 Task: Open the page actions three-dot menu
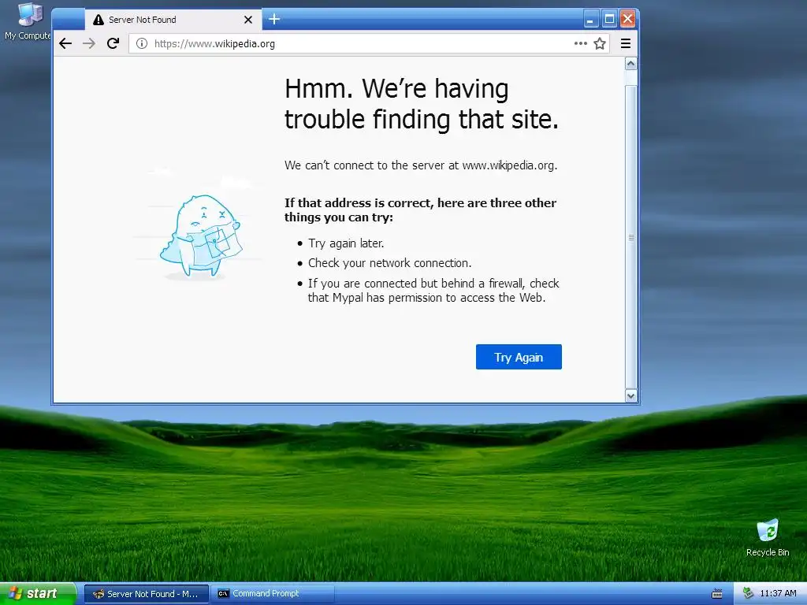[581, 44]
